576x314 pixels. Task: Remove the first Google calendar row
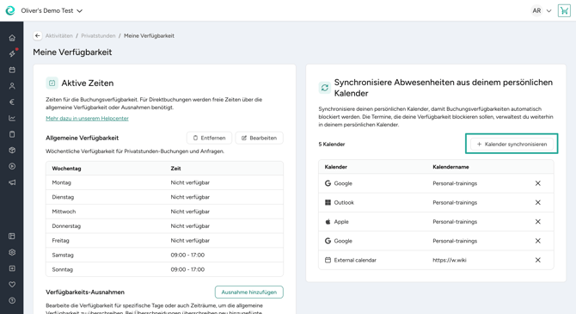coord(538,183)
